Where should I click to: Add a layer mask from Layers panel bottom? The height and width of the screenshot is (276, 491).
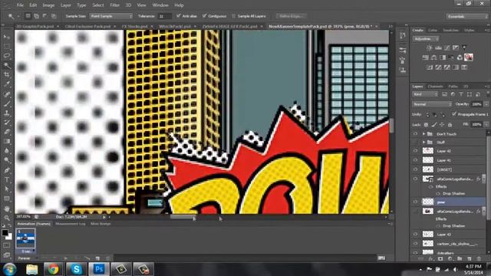pos(440,258)
